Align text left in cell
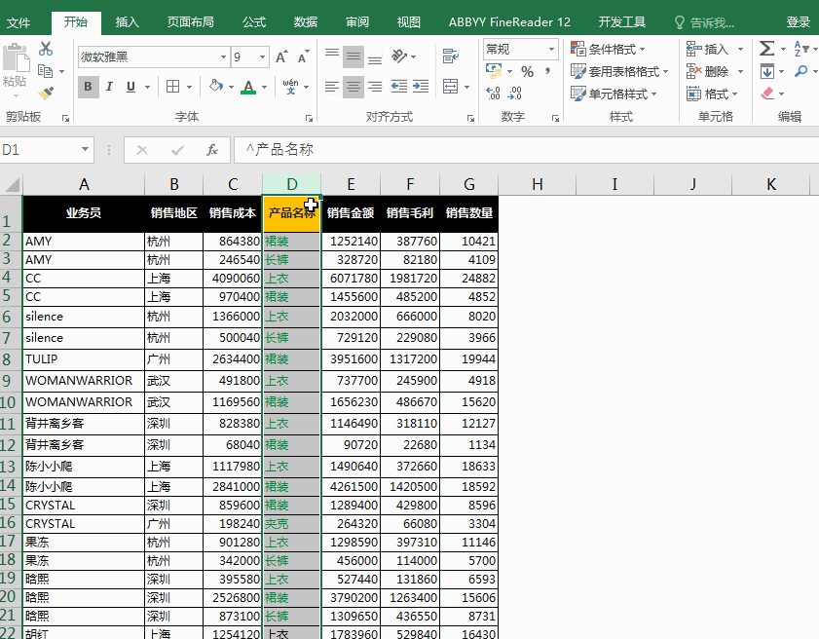The height and width of the screenshot is (639, 819). click(332, 87)
